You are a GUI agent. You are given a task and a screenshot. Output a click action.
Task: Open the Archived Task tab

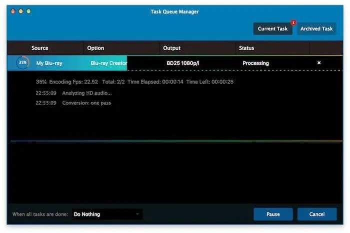[x=316, y=29]
